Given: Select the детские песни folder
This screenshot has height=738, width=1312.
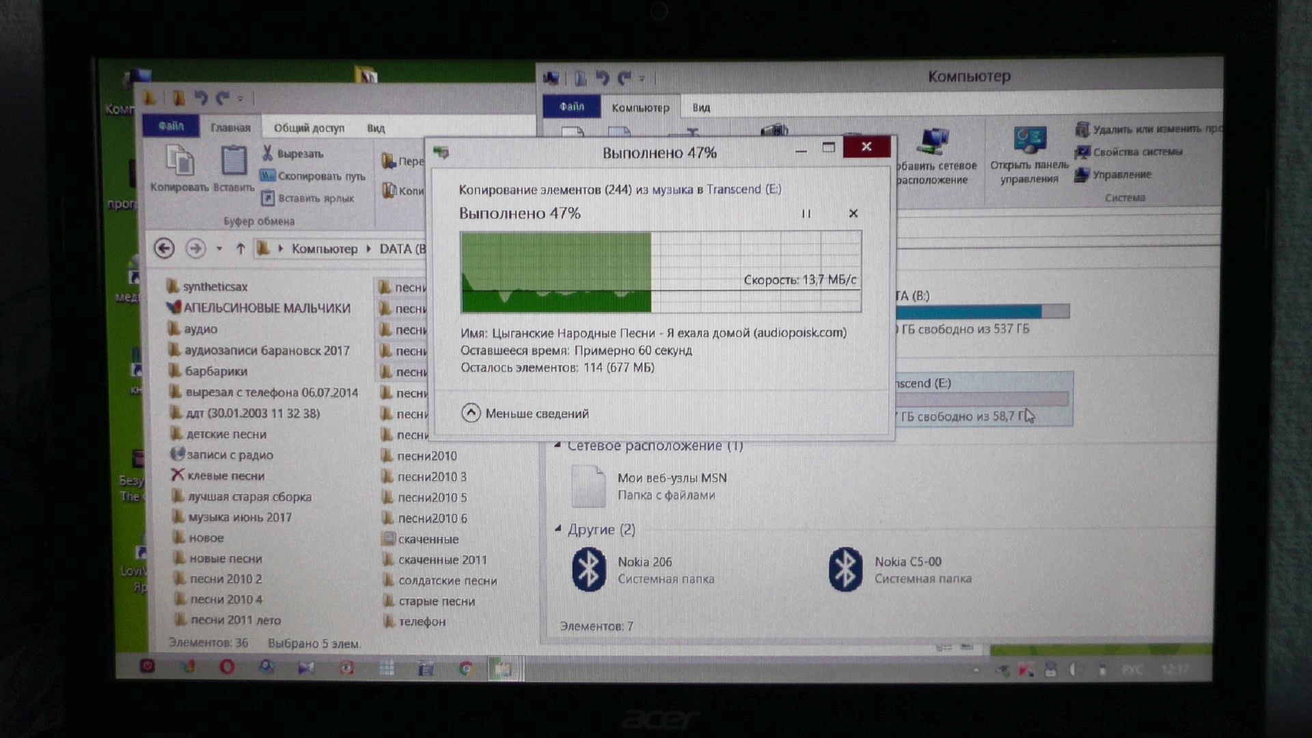Looking at the screenshot, I should coord(218,434).
